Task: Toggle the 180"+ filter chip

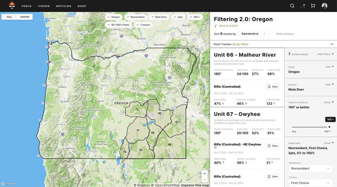Action: (195, 17)
